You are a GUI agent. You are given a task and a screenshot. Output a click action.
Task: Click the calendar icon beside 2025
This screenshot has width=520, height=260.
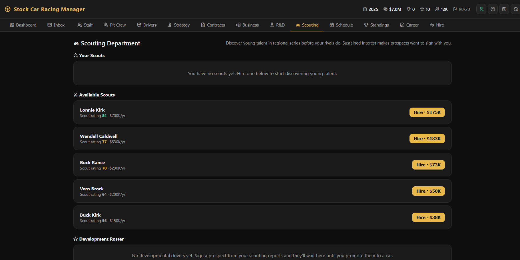click(x=365, y=9)
